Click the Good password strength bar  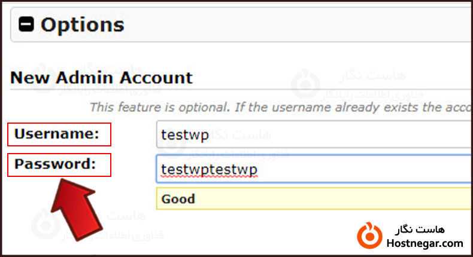311,199
